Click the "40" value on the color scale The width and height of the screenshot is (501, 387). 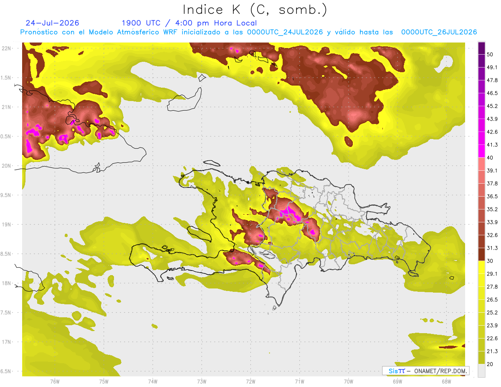pos(490,158)
